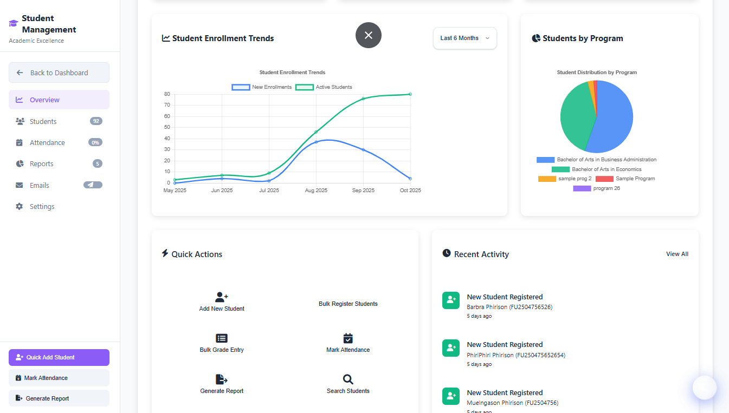Open Attendance in the sidebar menu
Screen dimensions: 729x413
coord(47,143)
